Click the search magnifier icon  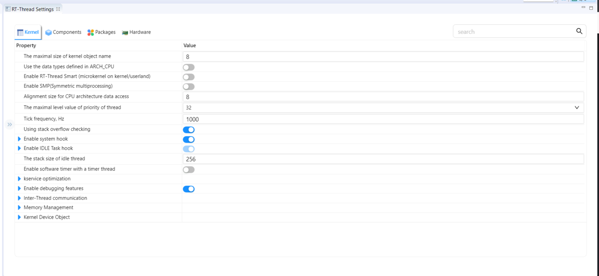(579, 31)
